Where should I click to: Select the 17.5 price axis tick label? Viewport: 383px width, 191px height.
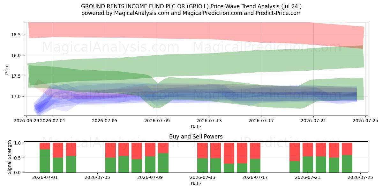(16, 76)
